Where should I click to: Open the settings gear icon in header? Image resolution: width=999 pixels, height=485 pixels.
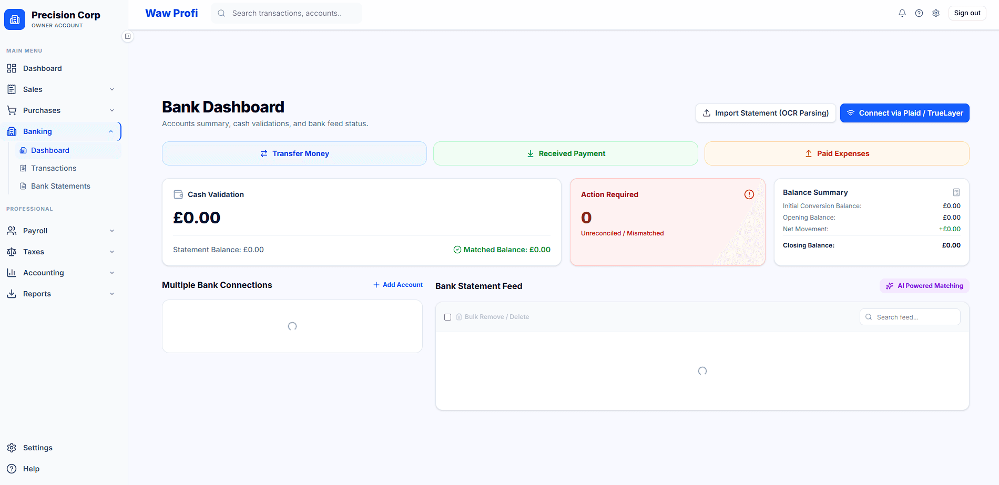(936, 13)
